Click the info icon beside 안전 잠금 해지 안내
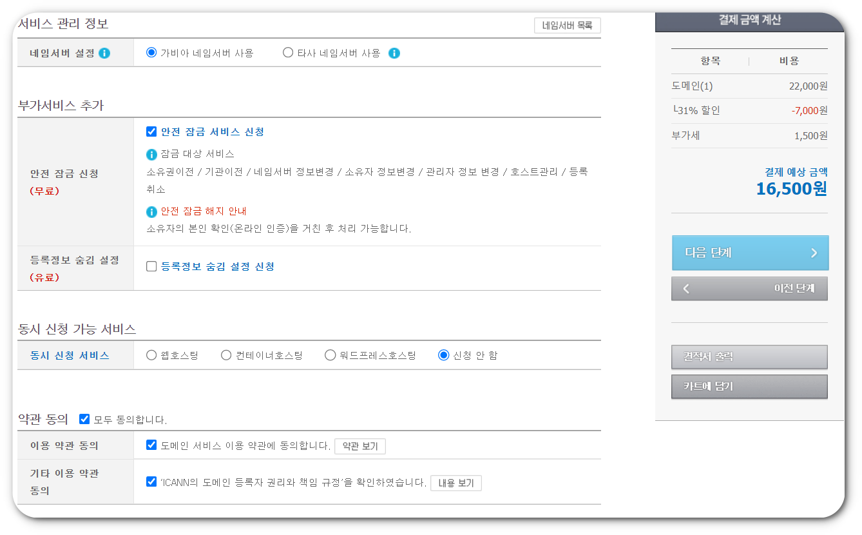862x535 pixels. click(152, 211)
